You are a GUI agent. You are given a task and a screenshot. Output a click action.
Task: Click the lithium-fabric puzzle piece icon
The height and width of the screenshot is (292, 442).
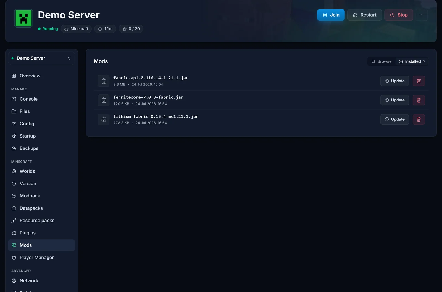point(104,119)
